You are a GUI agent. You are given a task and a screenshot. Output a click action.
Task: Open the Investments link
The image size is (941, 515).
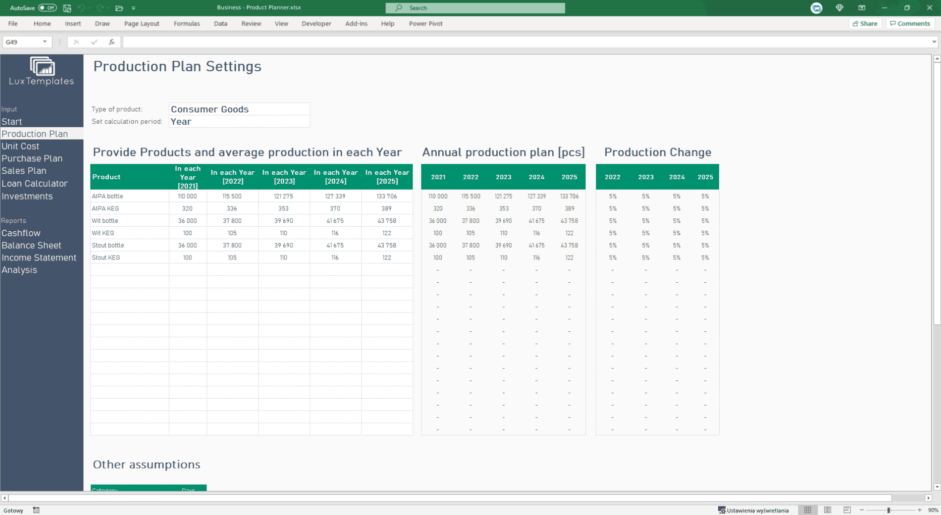click(x=27, y=196)
